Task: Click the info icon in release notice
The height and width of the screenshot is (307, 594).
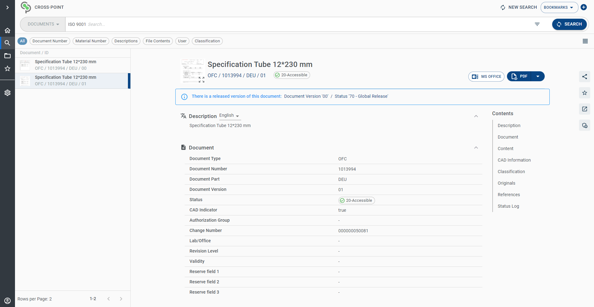Action: click(x=184, y=97)
